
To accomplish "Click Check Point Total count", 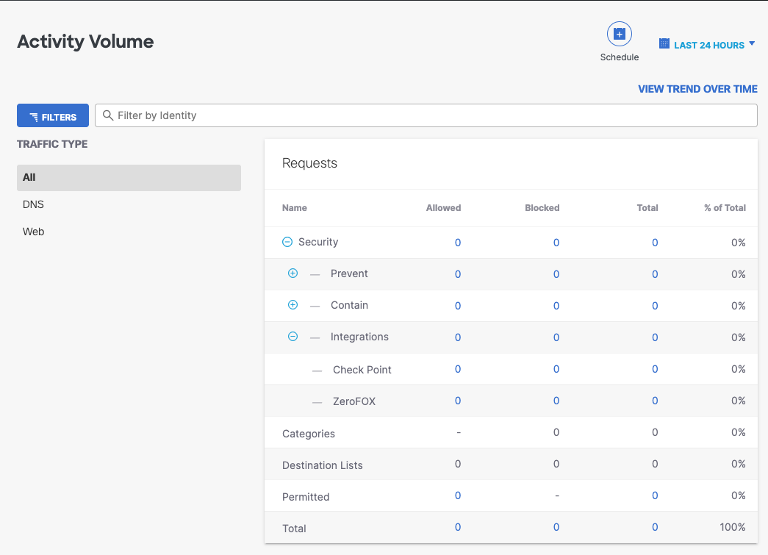I will click(x=655, y=369).
